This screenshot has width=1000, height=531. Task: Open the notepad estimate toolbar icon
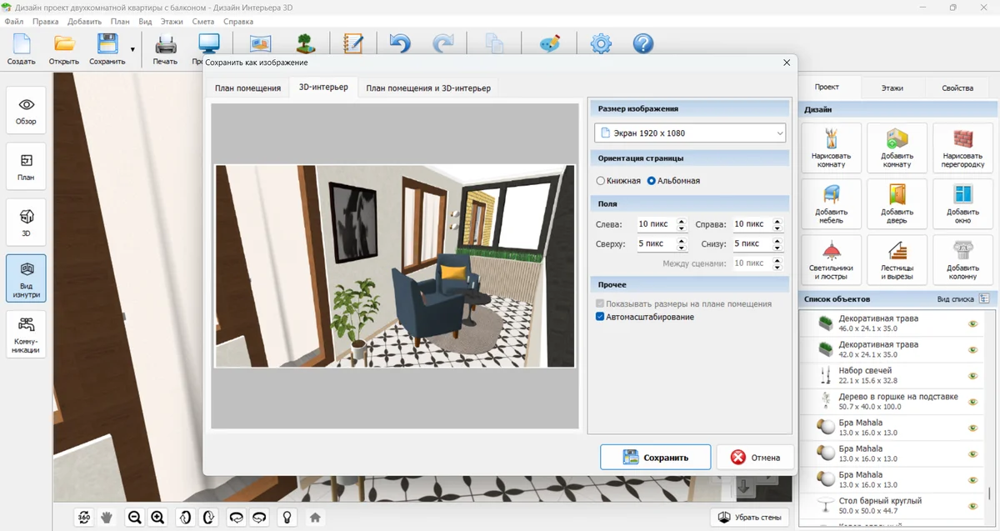(353, 43)
